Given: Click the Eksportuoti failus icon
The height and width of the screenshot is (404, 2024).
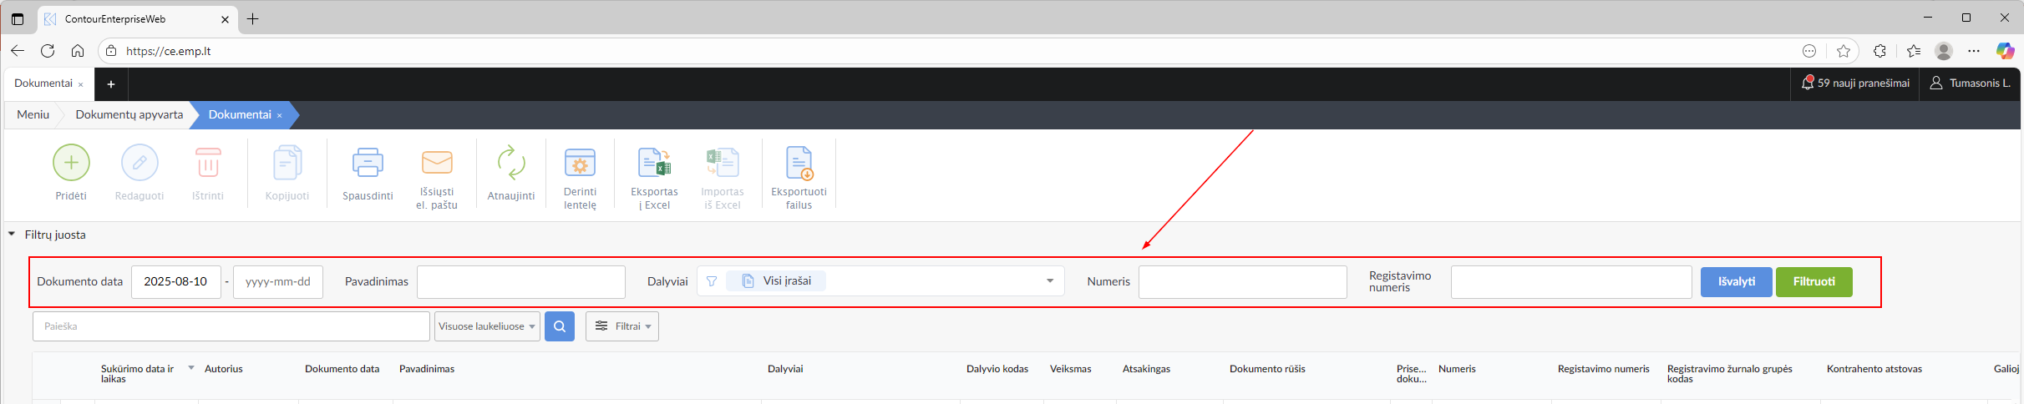Looking at the screenshot, I should pos(799,163).
